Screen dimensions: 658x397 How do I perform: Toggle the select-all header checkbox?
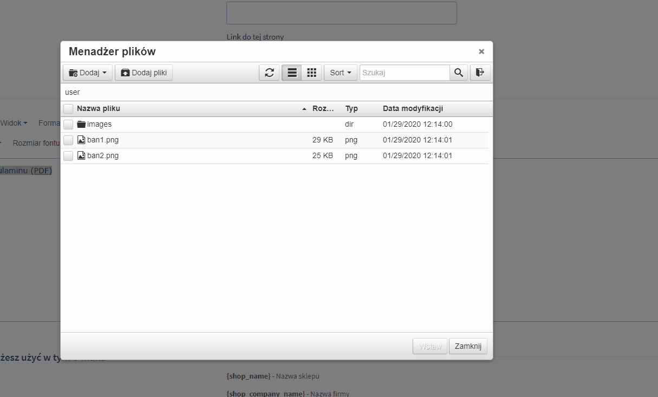[68, 109]
